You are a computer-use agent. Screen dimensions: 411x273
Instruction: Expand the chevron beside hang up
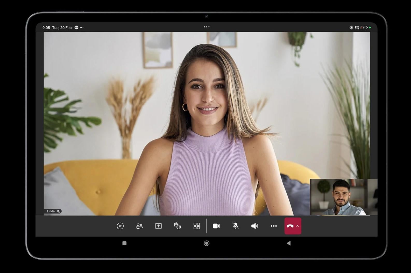pyautogui.click(x=297, y=226)
